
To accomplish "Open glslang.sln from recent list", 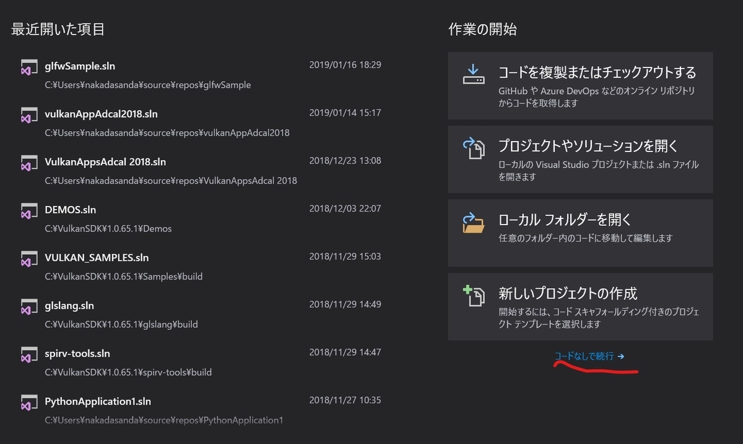I will point(201,314).
